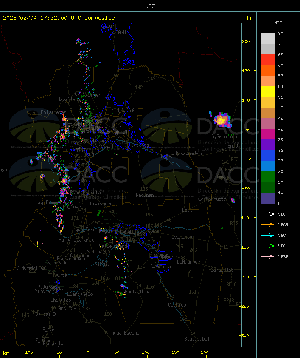Click the small echo east of La_Toqueta
The width and height of the screenshot is (300, 358).
tap(233, 200)
